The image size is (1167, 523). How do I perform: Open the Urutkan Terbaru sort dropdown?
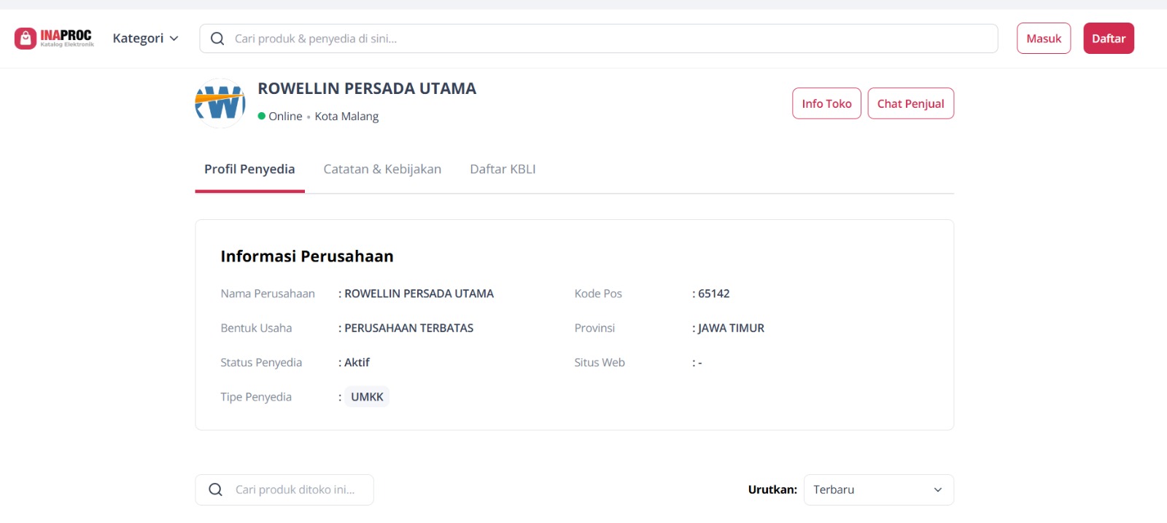click(878, 489)
